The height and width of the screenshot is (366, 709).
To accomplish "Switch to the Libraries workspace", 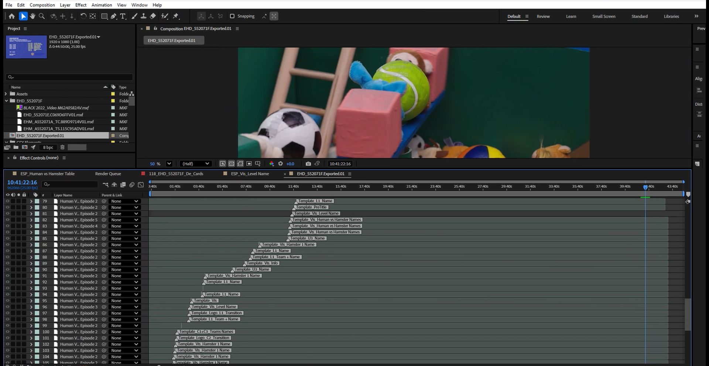I will (x=671, y=16).
